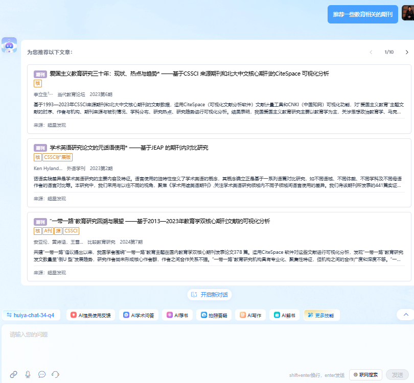Click the robot assistant avatar
The image size is (414, 383).
coord(9,45)
